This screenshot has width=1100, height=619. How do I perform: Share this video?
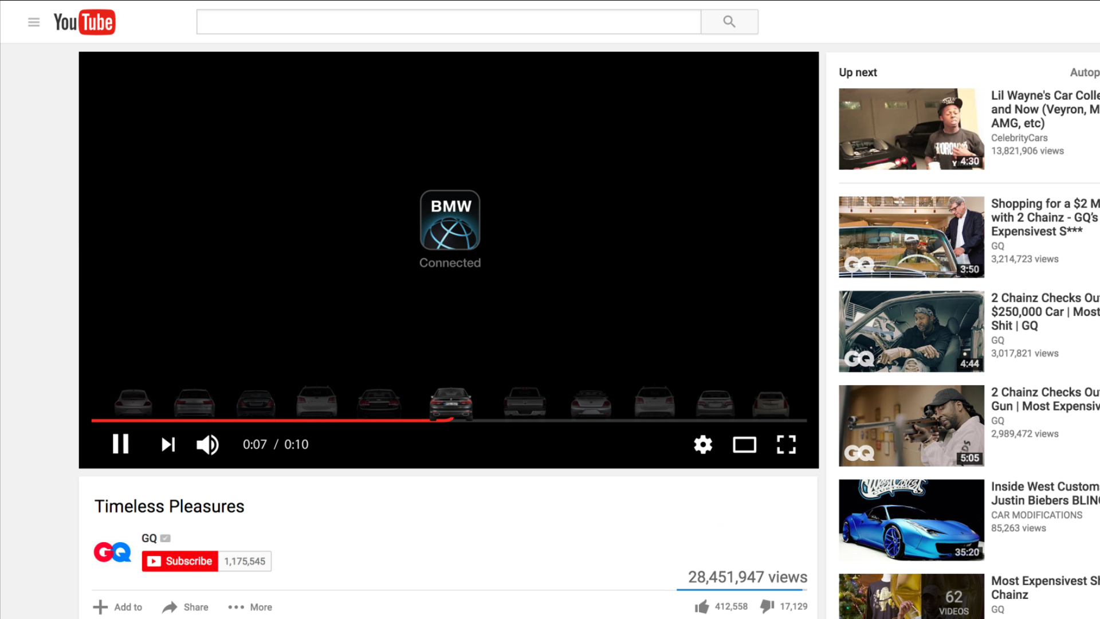(185, 607)
